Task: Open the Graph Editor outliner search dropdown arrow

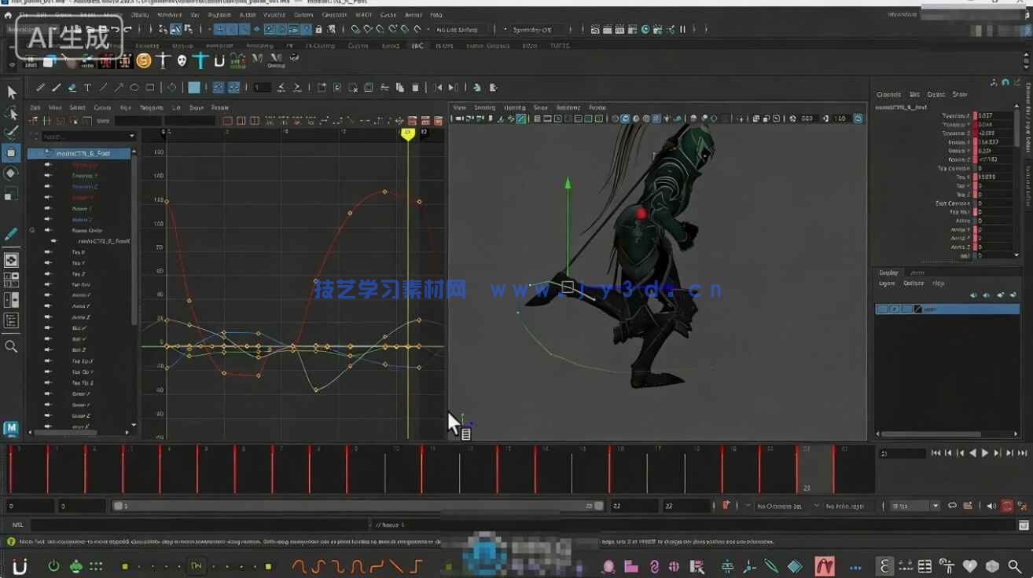Action: (x=131, y=137)
